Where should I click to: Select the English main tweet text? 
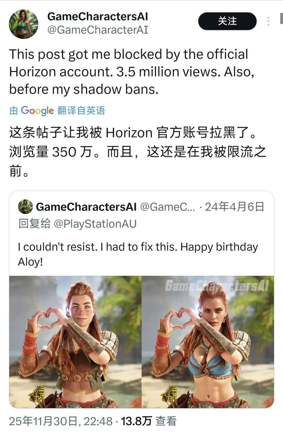132,72
